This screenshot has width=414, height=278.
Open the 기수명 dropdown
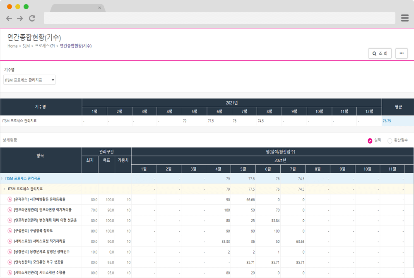pyautogui.click(x=29, y=79)
